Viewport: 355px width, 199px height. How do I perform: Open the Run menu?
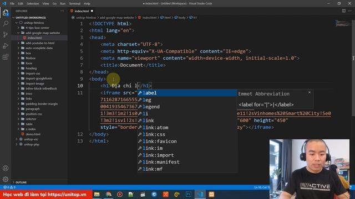pyautogui.click(x=63, y=4)
